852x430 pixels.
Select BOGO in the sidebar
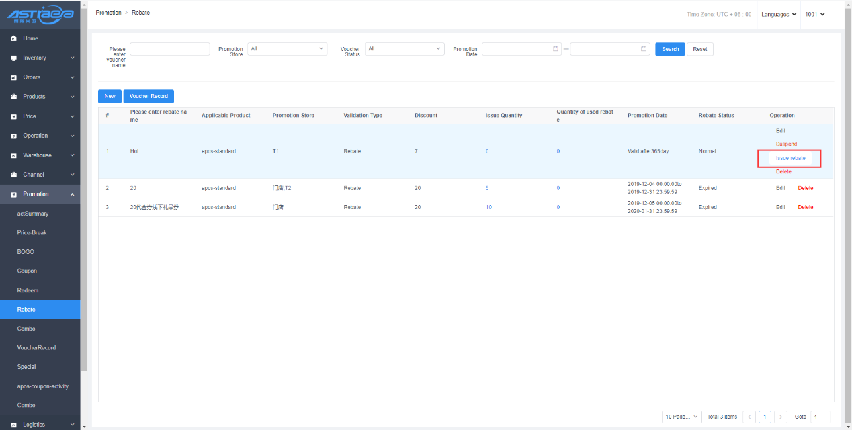(26, 252)
